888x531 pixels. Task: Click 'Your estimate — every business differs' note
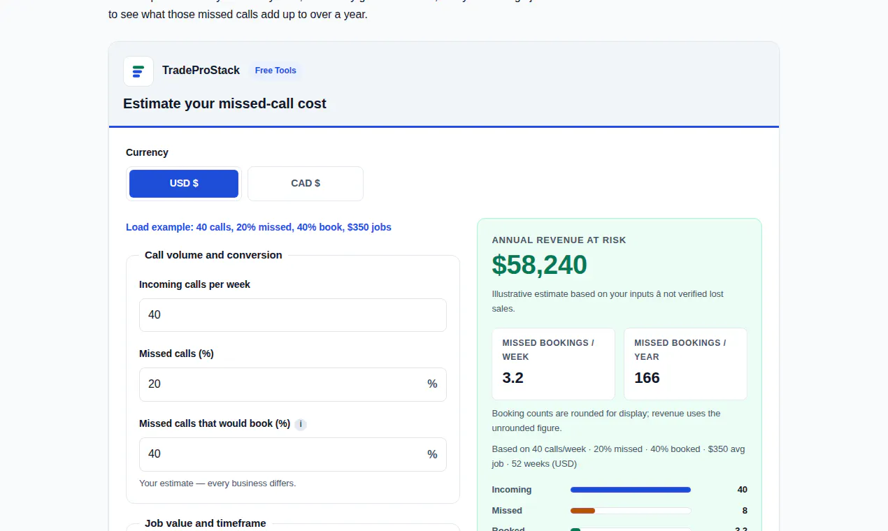point(217,483)
